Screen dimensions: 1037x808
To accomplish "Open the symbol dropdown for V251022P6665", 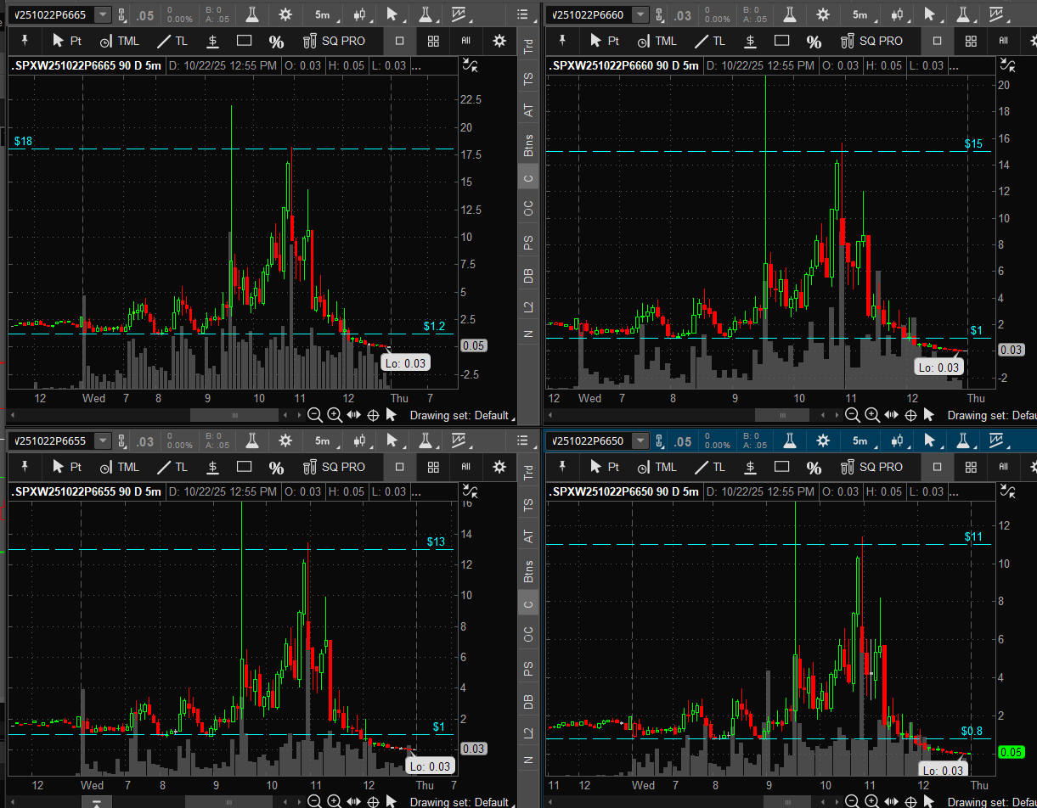I will click(102, 14).
